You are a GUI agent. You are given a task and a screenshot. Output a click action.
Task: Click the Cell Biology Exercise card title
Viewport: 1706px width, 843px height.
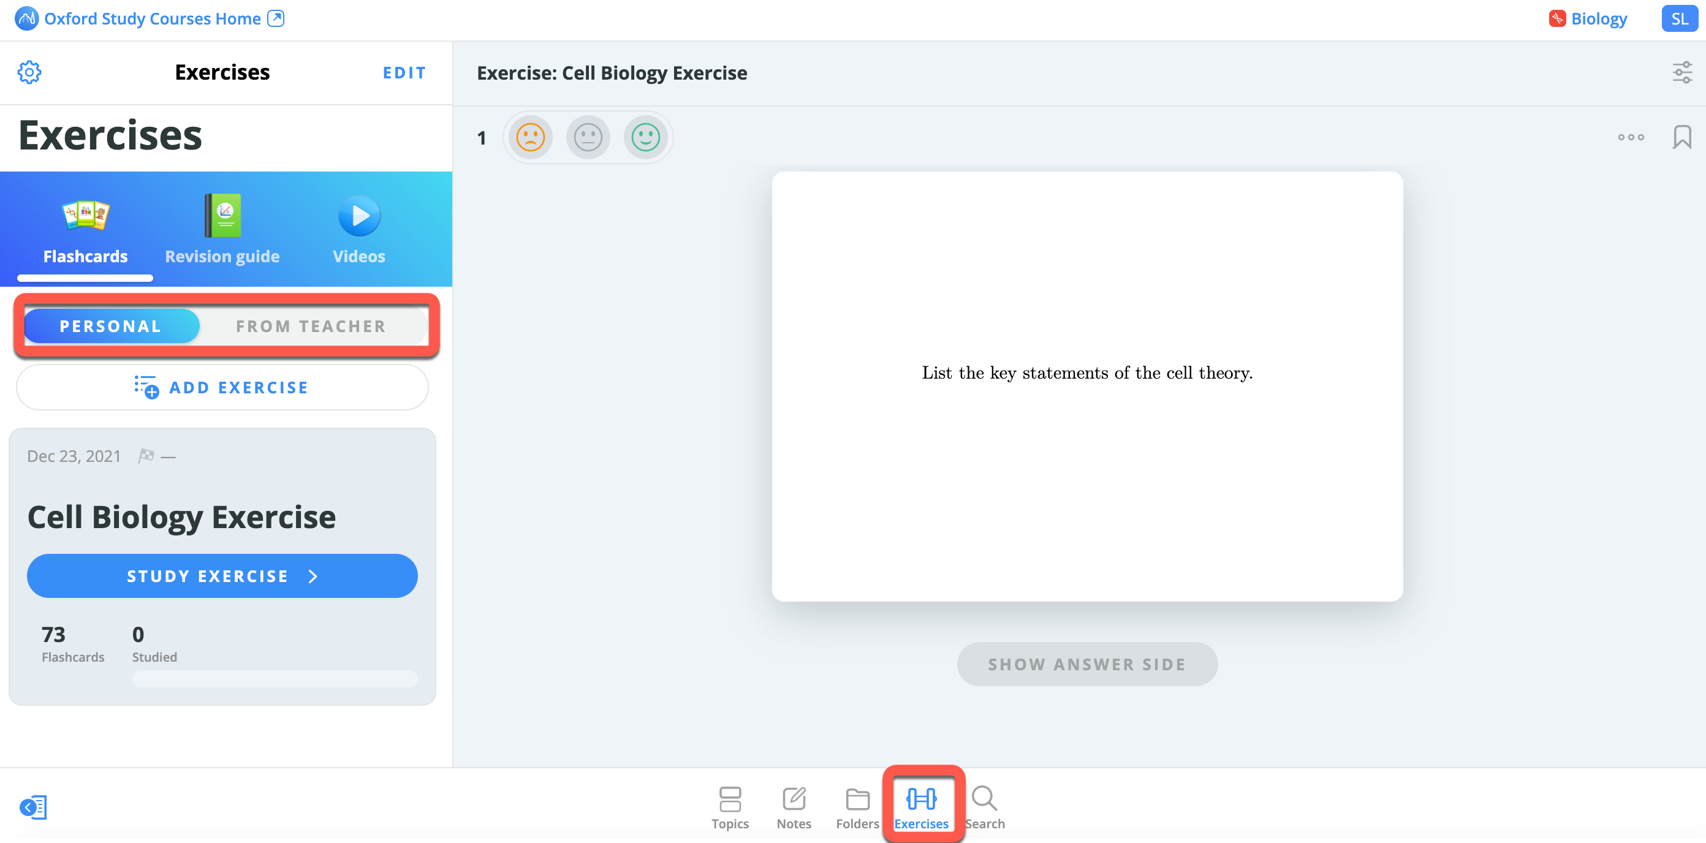181,516
